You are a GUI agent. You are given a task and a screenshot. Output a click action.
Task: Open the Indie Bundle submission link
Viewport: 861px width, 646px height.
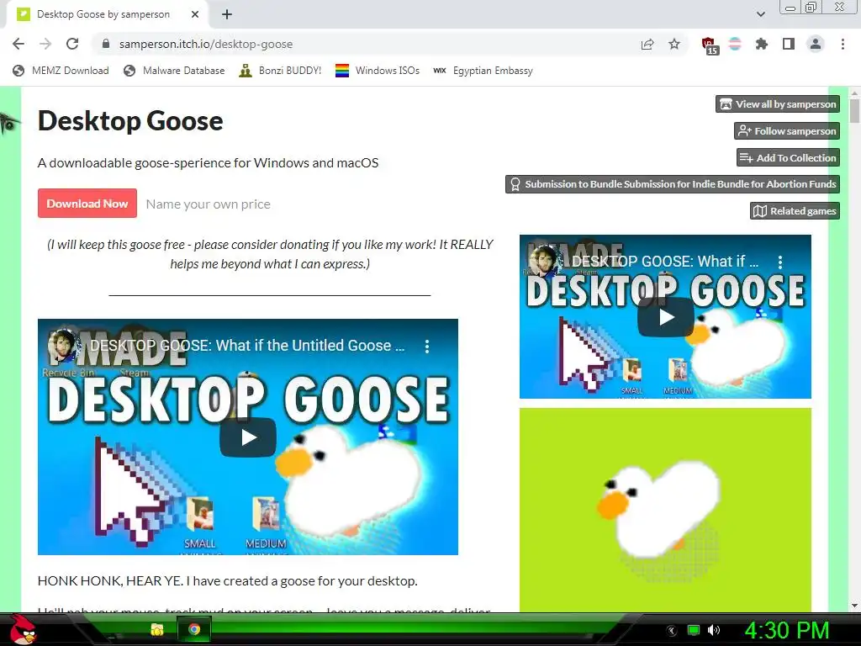(x=673, y=184)
